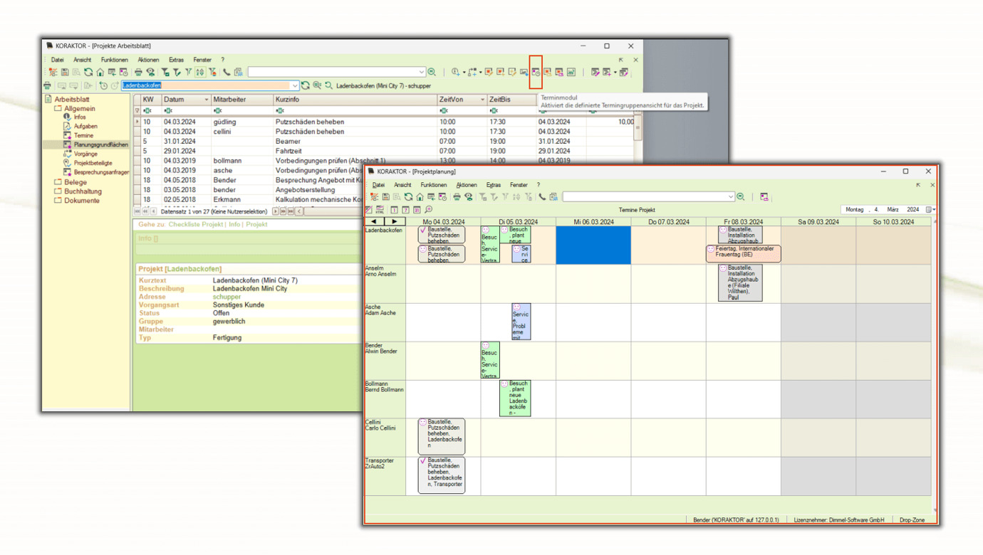Open the Ladenbackofen project dropdown
The width and height of the screenshot is (983, 555).
point(294,85)
